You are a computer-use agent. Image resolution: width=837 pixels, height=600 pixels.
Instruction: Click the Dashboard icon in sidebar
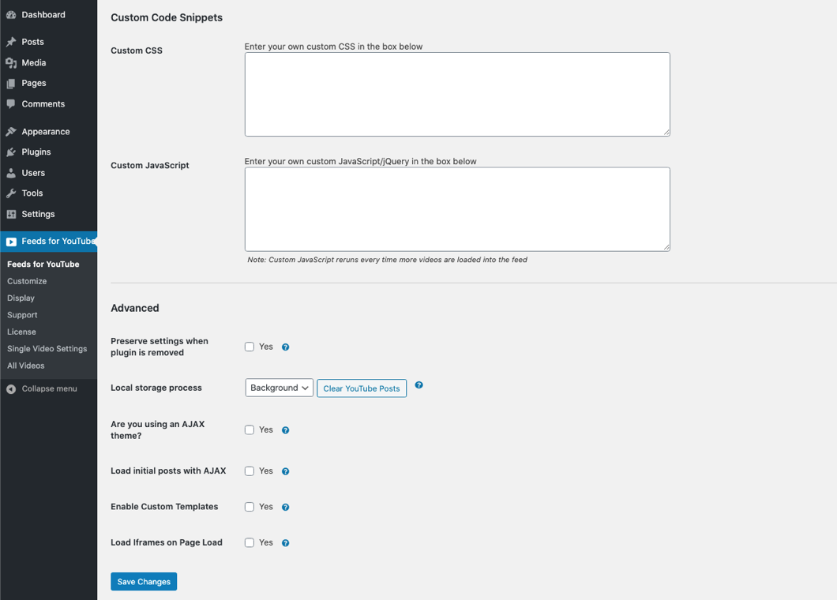(x=11, y=15)
